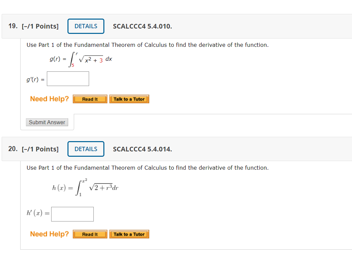Image resolution: width=352 pixels, height=262 pixels.
Task: Click Talk to a Tutor for question 20
Action: (x=129, y=234)
